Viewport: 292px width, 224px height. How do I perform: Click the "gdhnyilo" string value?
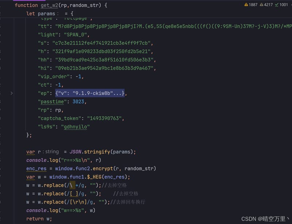(x=76, y=127)
